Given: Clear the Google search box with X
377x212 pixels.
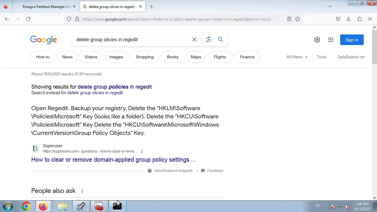Looking at the screenshot, I should pos(194,39).
